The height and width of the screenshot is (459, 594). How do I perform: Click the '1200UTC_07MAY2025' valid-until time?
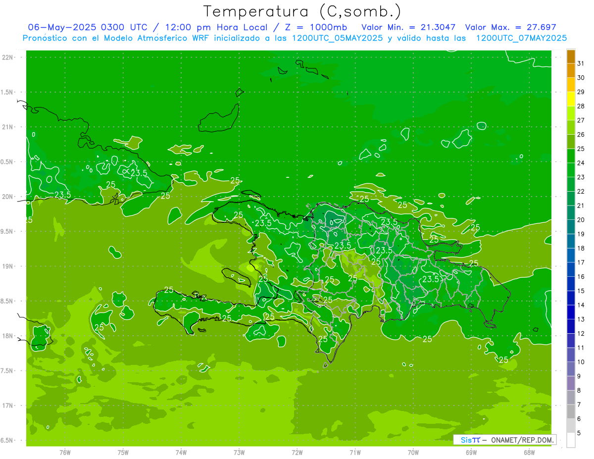521,38
